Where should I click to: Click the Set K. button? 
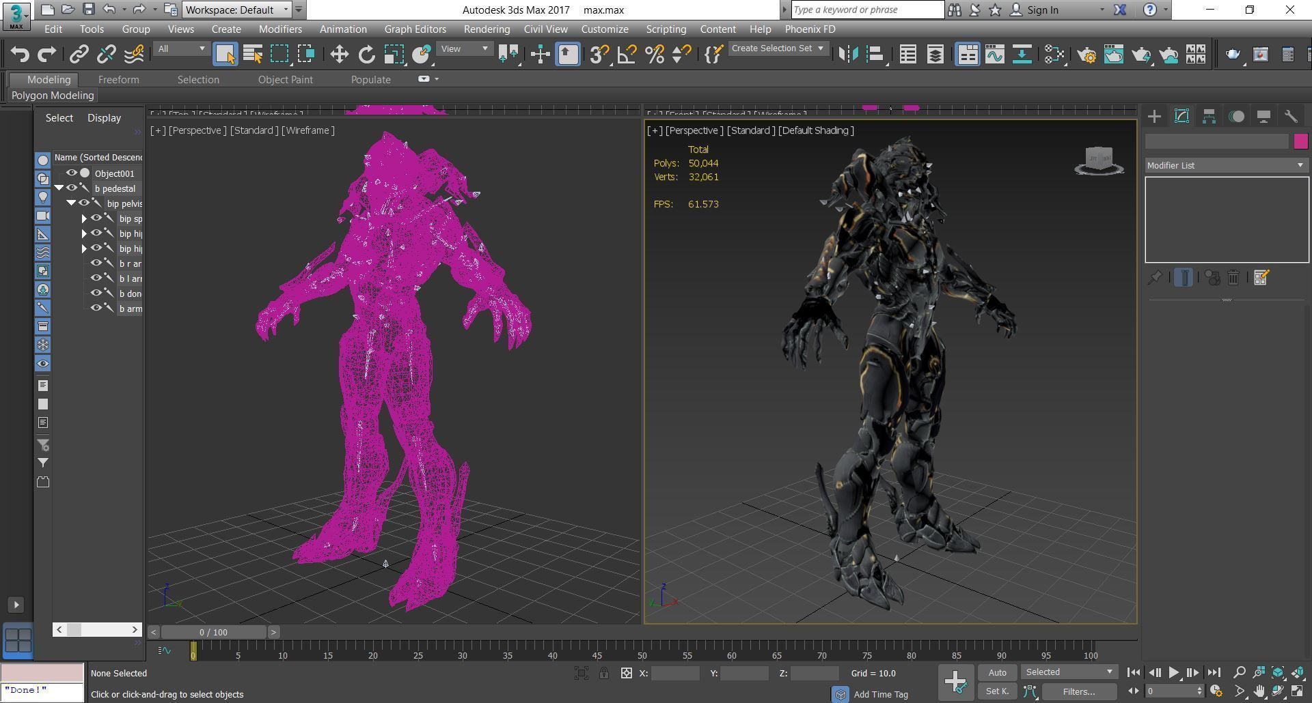pos(997,691)
